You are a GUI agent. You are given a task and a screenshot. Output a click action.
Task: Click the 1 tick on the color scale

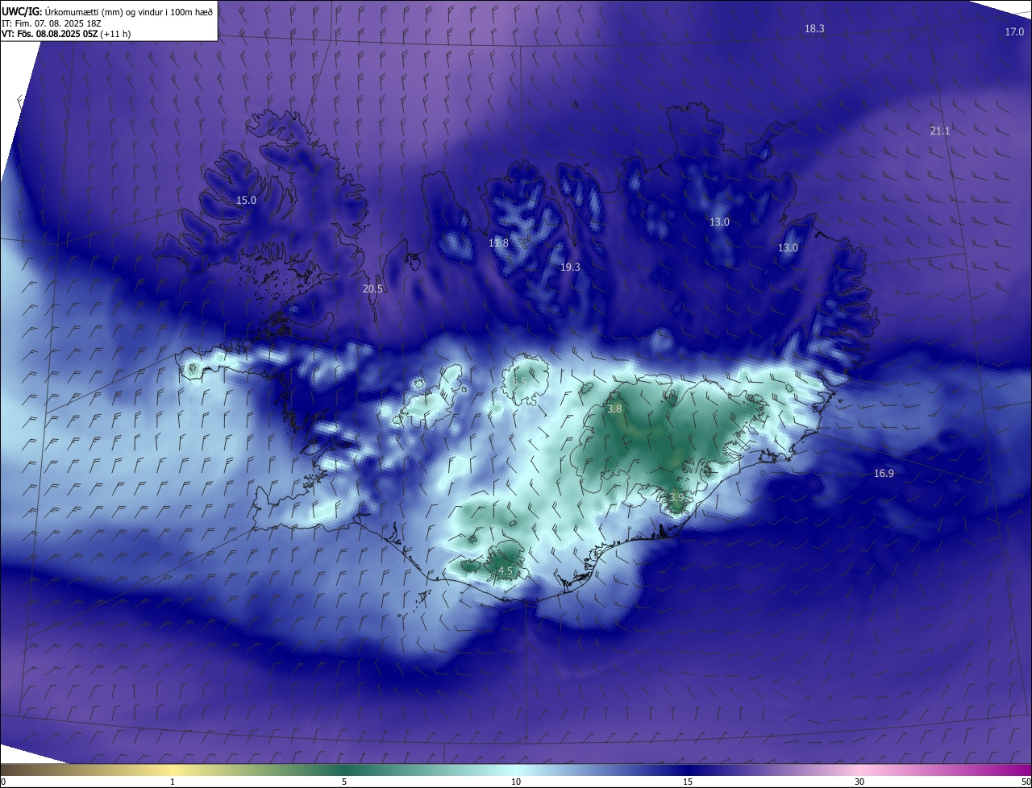[173, 782]
